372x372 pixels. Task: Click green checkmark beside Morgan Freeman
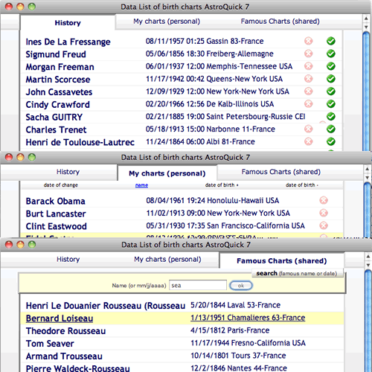(x=331, y=66)
